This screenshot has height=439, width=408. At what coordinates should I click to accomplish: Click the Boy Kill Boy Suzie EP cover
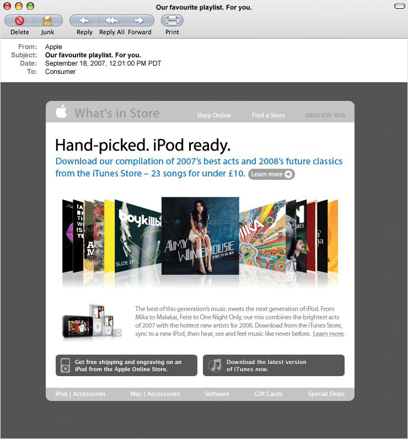tap(138, 235)
